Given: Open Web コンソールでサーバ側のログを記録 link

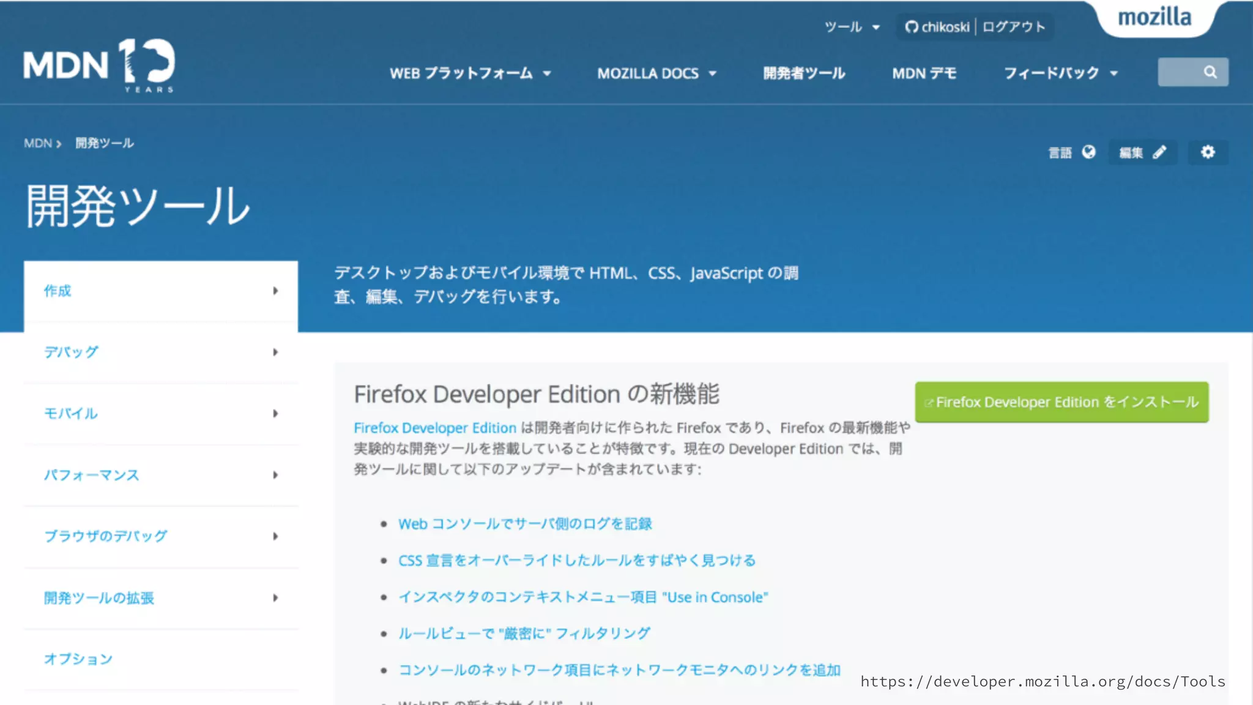Looking at the screenshot, I should pyautogui.click(x=525, y=524).
